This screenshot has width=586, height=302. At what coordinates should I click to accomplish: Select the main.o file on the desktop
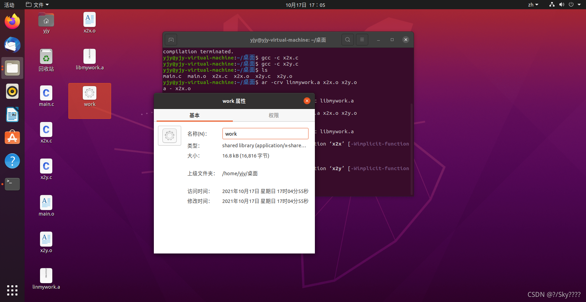[x=46, y=206]
